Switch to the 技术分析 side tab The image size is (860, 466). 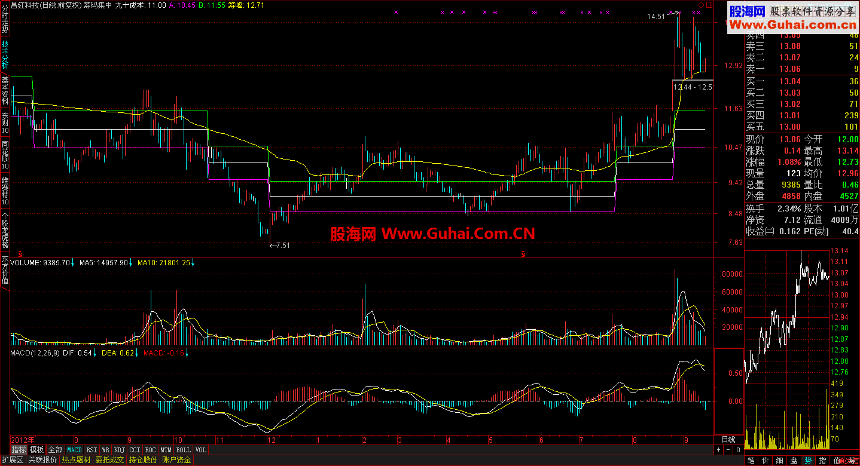[x=5, y=56]
